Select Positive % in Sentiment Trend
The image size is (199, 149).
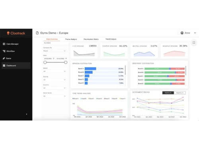coord(168,93)
